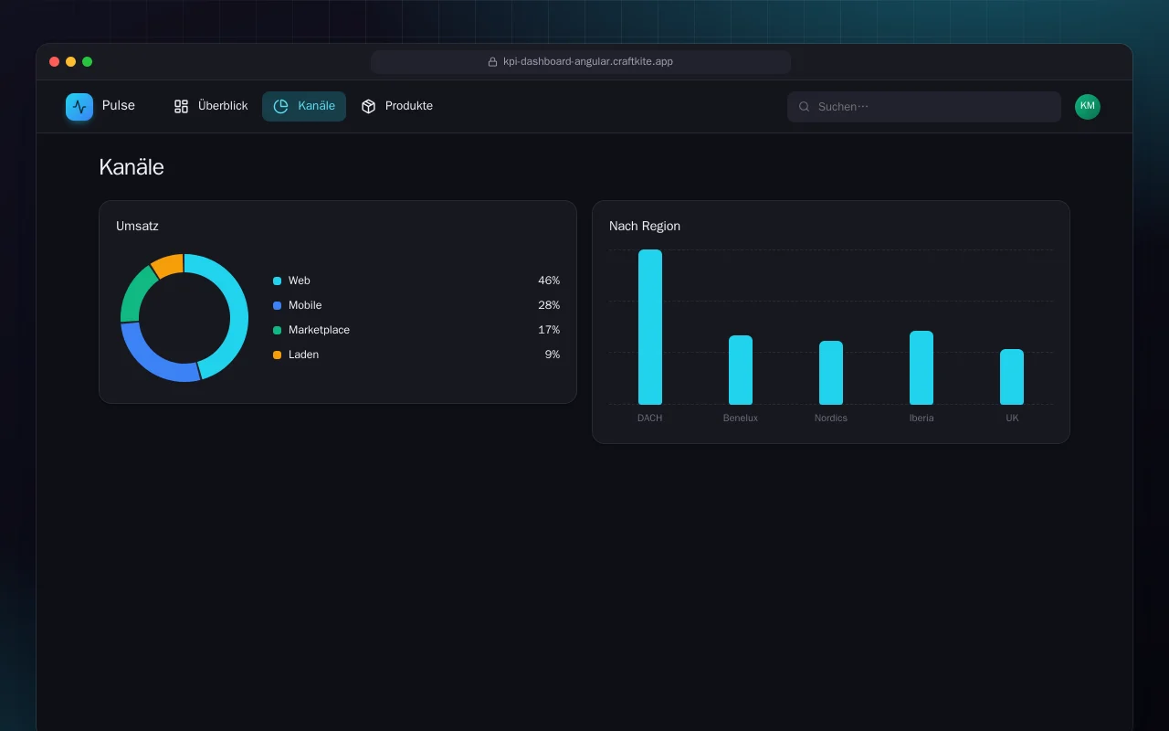This screenshot has height=731, width=1169.
Task: Click the Nordics bar in region chart
Action: 831,373
